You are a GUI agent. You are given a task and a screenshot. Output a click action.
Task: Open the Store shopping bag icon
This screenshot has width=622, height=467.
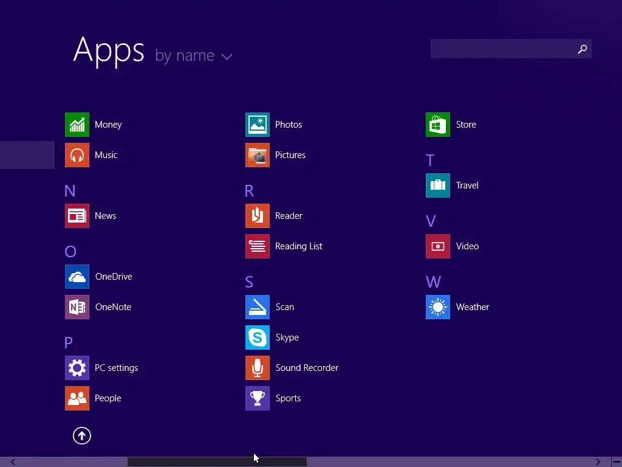pyautogui.click(x=438, y=125)
